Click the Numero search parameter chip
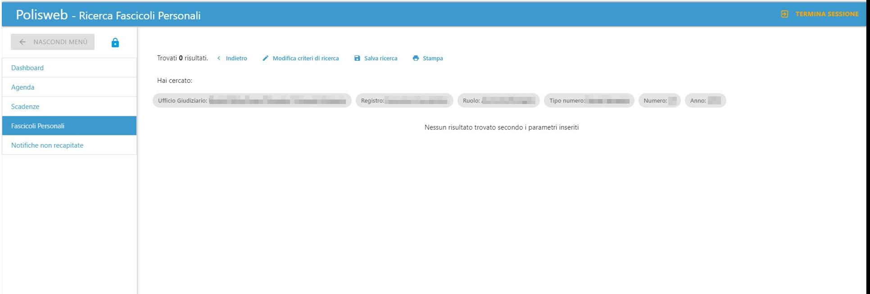 [659, 101]
